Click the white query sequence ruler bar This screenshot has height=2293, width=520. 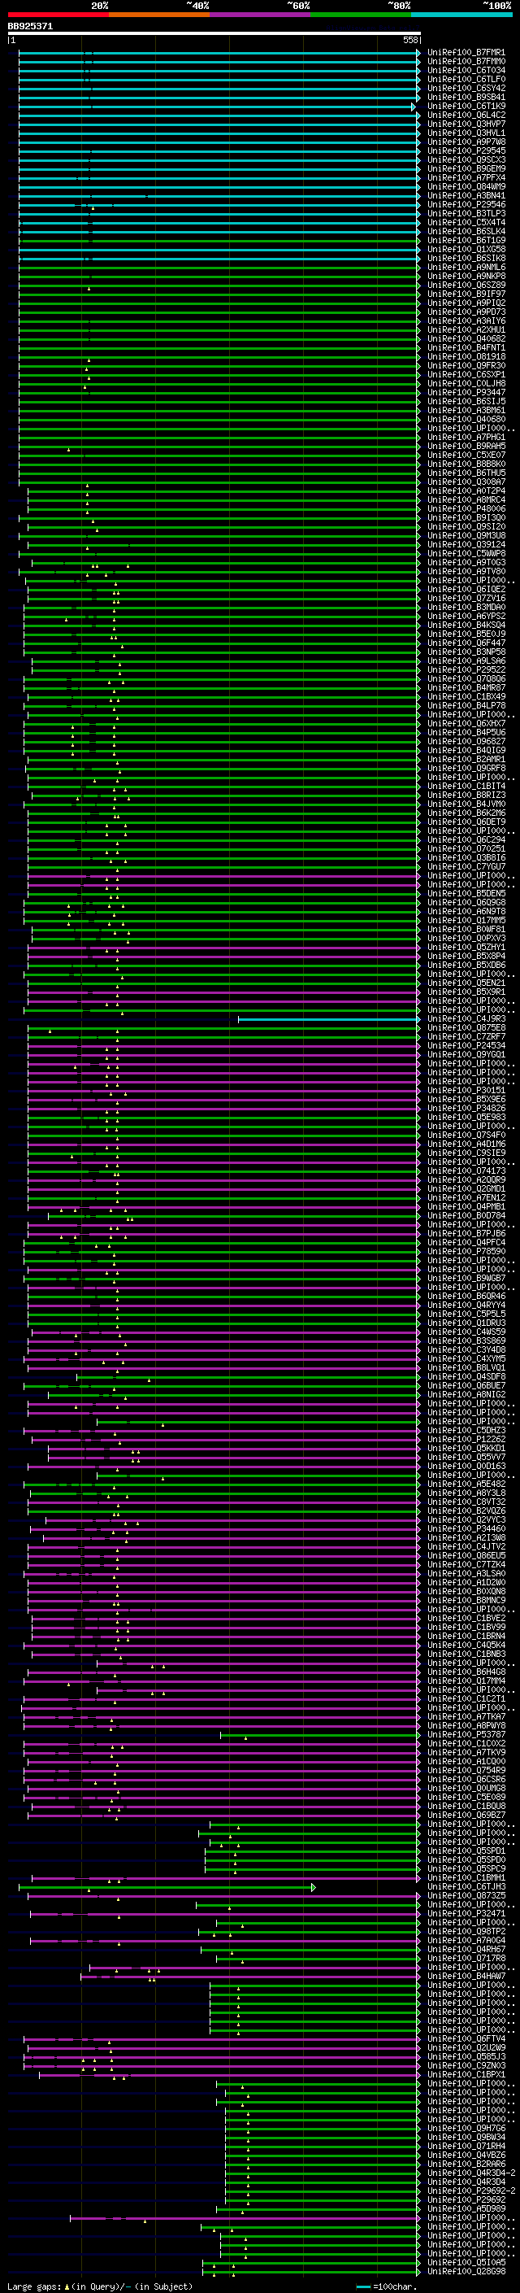pyautogui.click(x=214, y=33)
